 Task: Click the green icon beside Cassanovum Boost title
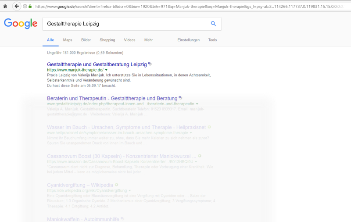click(200, 156)
